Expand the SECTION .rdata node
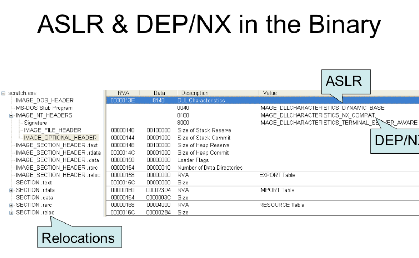The width and height of the screenshot is (419, 258). pos(11,190)
